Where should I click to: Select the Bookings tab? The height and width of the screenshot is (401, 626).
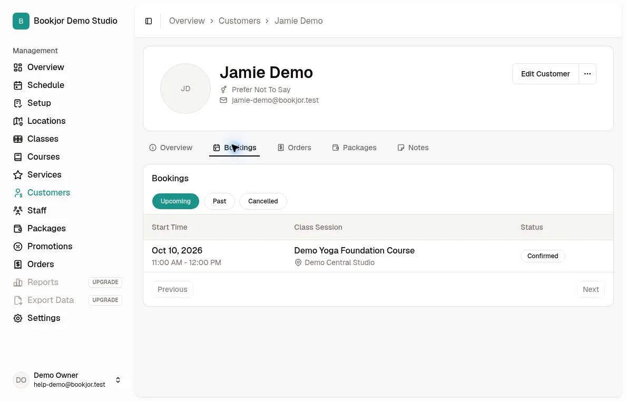(x=235, y=148)
